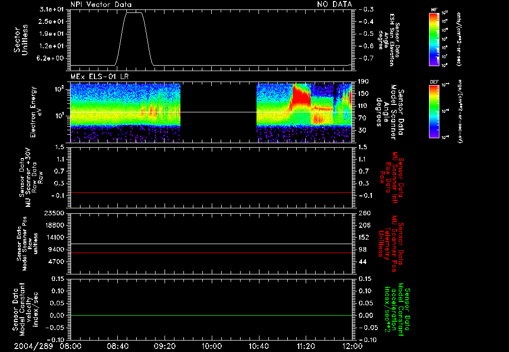
Task: Click the 'Sector Unitless' axis title
Action: point(21,40)
